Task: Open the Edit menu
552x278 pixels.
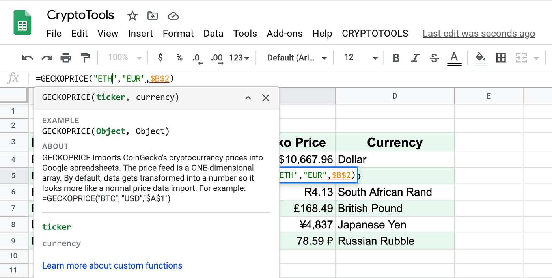Action: point(79,34)
